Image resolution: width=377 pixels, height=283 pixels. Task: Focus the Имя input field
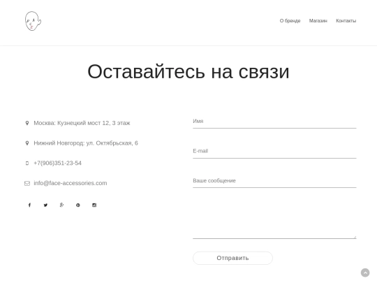(x=274, y=122)
